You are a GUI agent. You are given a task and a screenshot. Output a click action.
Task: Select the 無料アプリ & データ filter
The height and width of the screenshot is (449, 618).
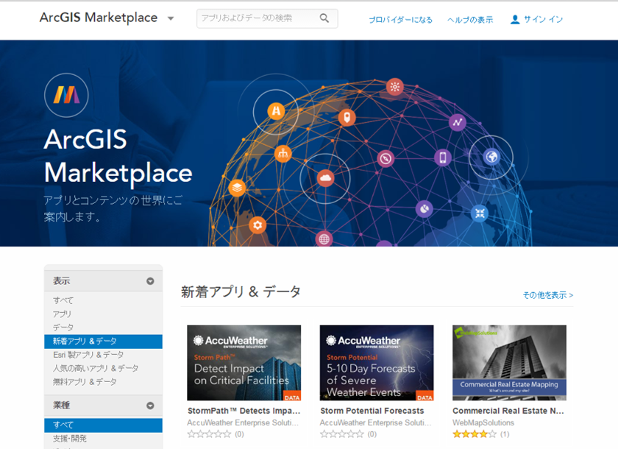point(85,382)
